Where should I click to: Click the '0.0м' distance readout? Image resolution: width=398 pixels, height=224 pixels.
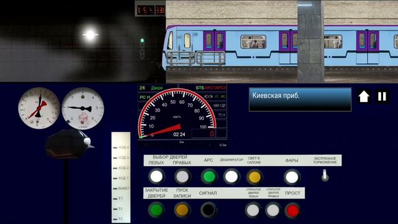(223, 145)
